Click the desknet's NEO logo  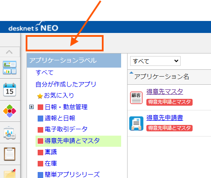[x=33, y=27]
